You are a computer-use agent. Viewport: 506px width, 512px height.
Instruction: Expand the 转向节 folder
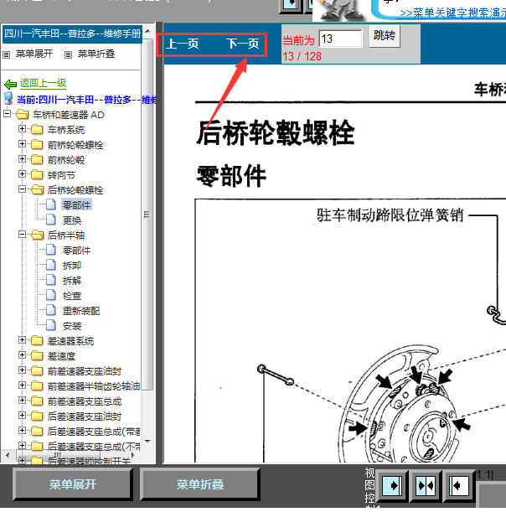(x=22, y=174)
